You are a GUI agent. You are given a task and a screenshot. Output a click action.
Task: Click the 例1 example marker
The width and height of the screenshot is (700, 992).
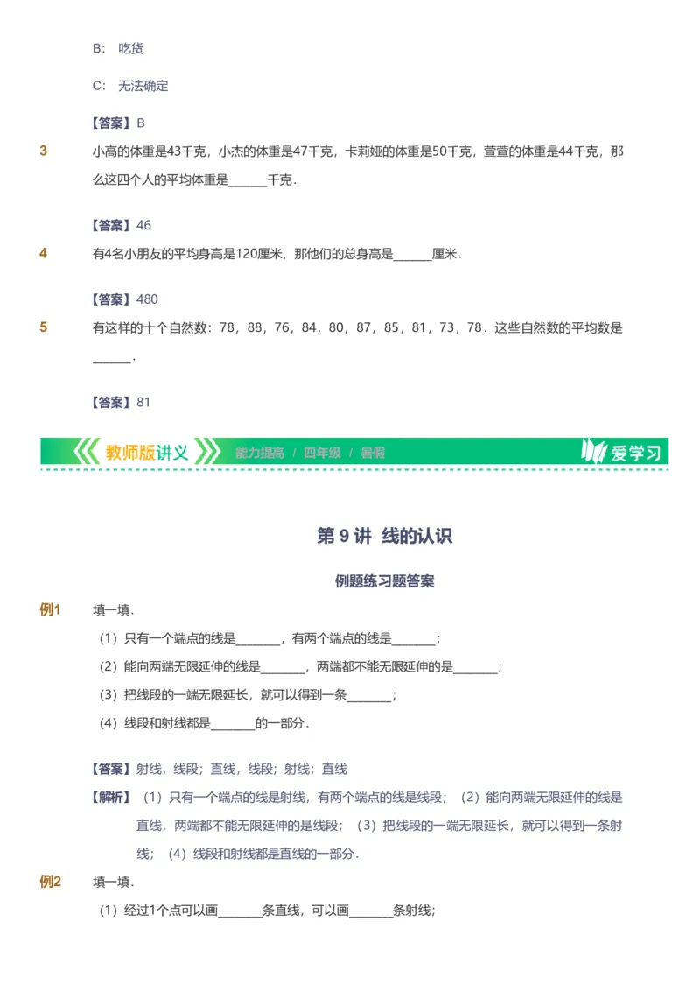click(x=48, y=609)
